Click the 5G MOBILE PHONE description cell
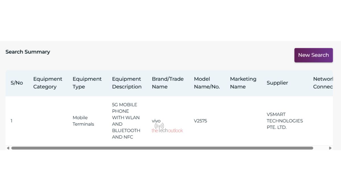This screenshot has width=341, height=191. tap(126, 121)
